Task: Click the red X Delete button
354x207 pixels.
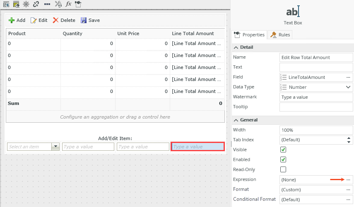Action: click(x=64, y=20)
